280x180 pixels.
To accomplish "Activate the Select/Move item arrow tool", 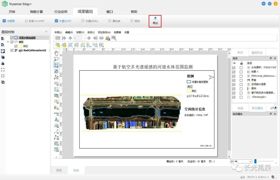I will coord(56,65).
